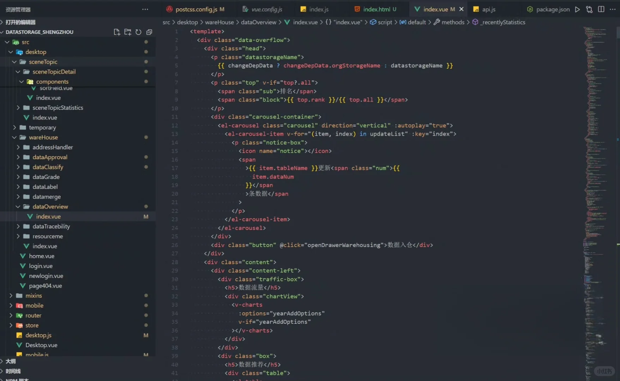The image size is (620, 381).
Task: Click the dataOverview breadcrumb segment
Action: (x=259, y=22)
